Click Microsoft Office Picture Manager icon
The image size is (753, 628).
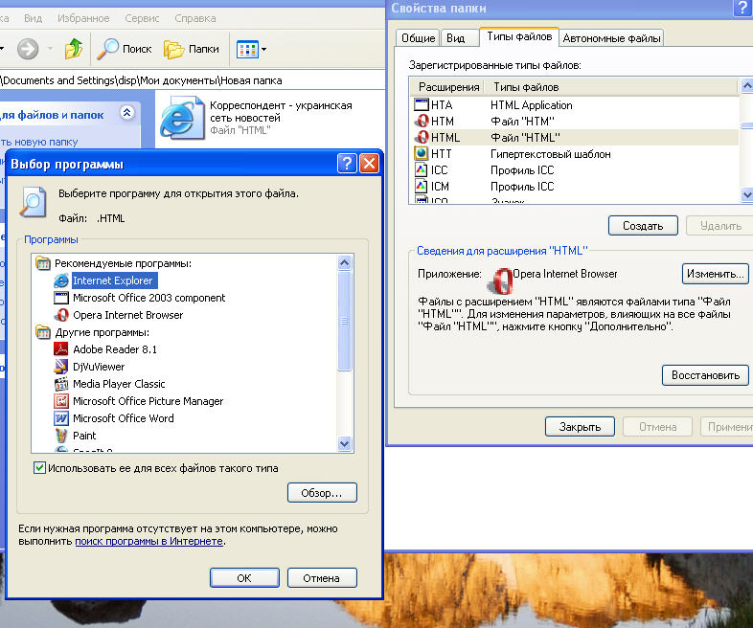tap(61, 401)
